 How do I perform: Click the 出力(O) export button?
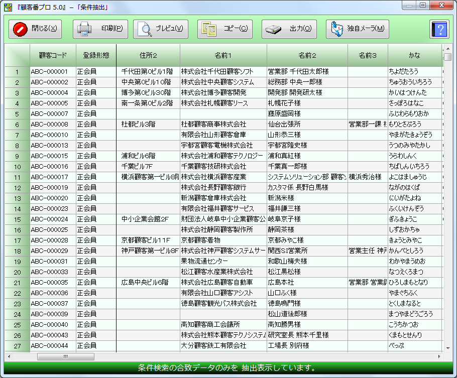289,29
